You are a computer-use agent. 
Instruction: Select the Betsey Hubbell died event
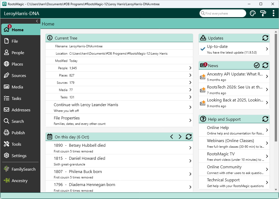pyautogui.click(x=119, y=148)
